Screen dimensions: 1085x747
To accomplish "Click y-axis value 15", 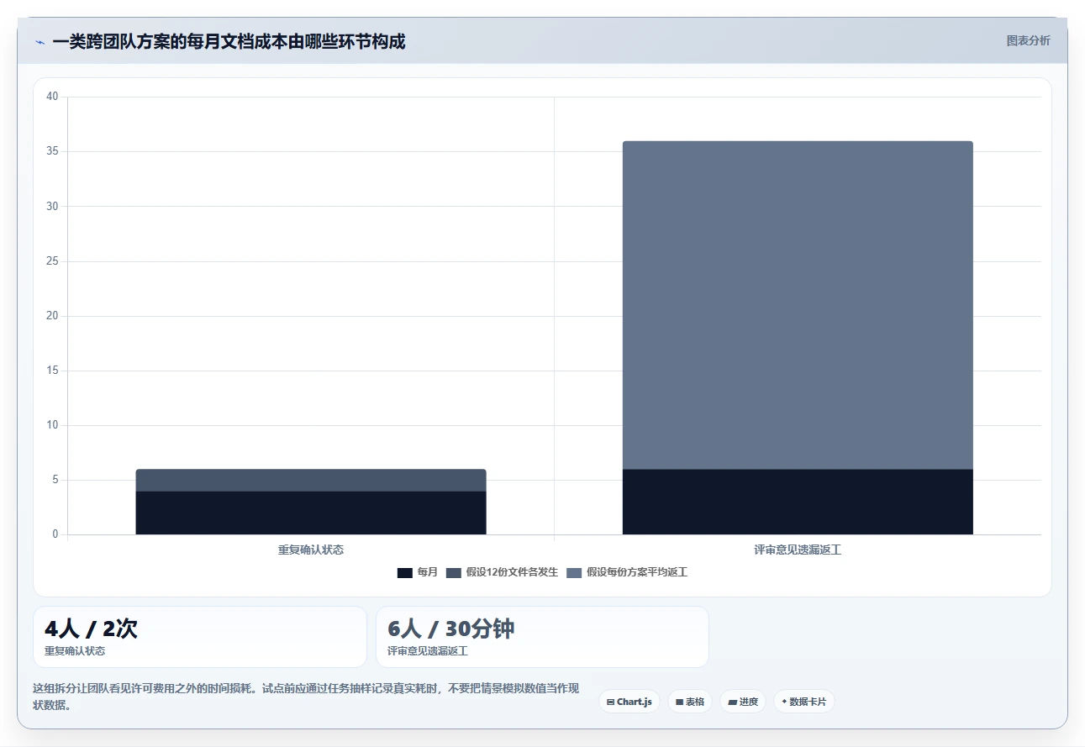I will point(52,371).
